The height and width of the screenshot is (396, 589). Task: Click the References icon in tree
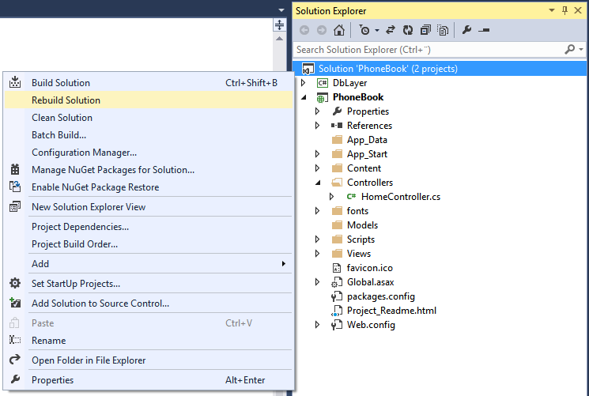(337, 126)
